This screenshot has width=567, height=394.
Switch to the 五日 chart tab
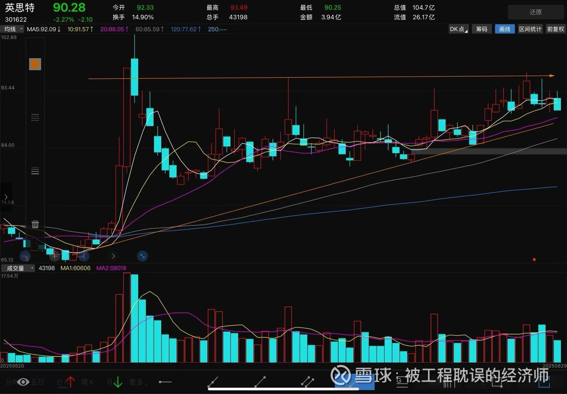coord(37,382)
